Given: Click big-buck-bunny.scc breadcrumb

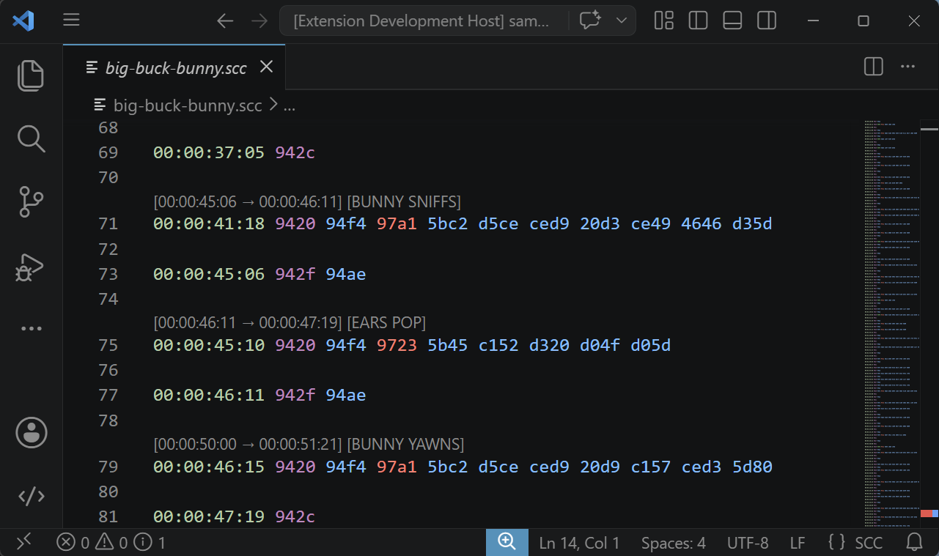Looking at the screenshot, I should [x=188, y=105].
